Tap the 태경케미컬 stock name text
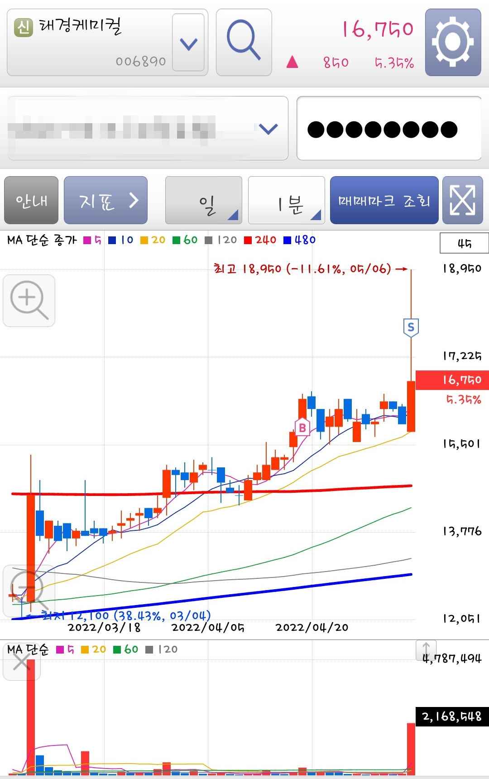489x779 pixels. click(81, 27)
